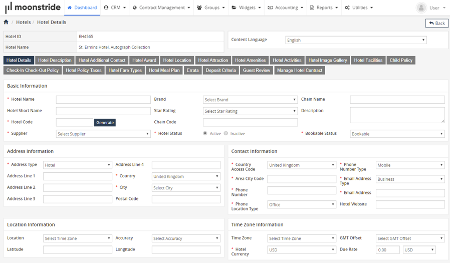Viewport: 450px width, 263px height.
Task: Focus the Hotel Name input field
Action: point(103,100)
